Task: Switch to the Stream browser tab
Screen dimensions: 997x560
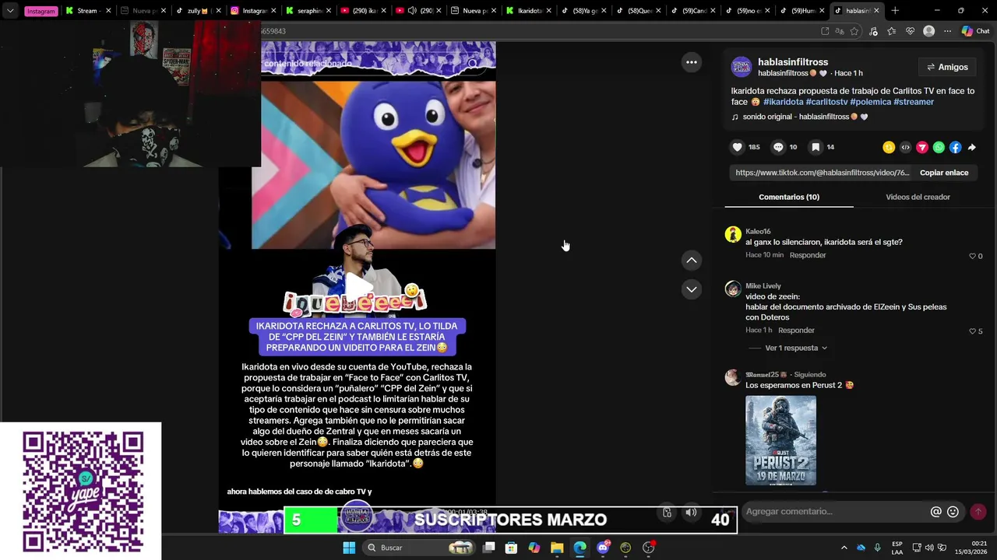Action: 87,11
